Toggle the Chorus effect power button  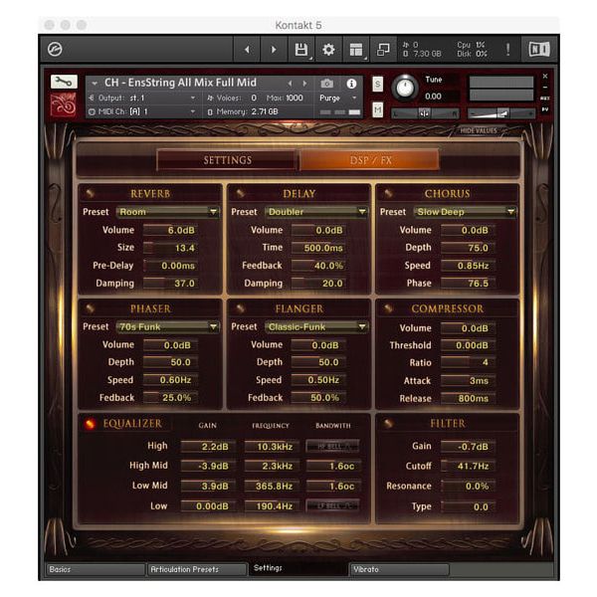(388, 193)
